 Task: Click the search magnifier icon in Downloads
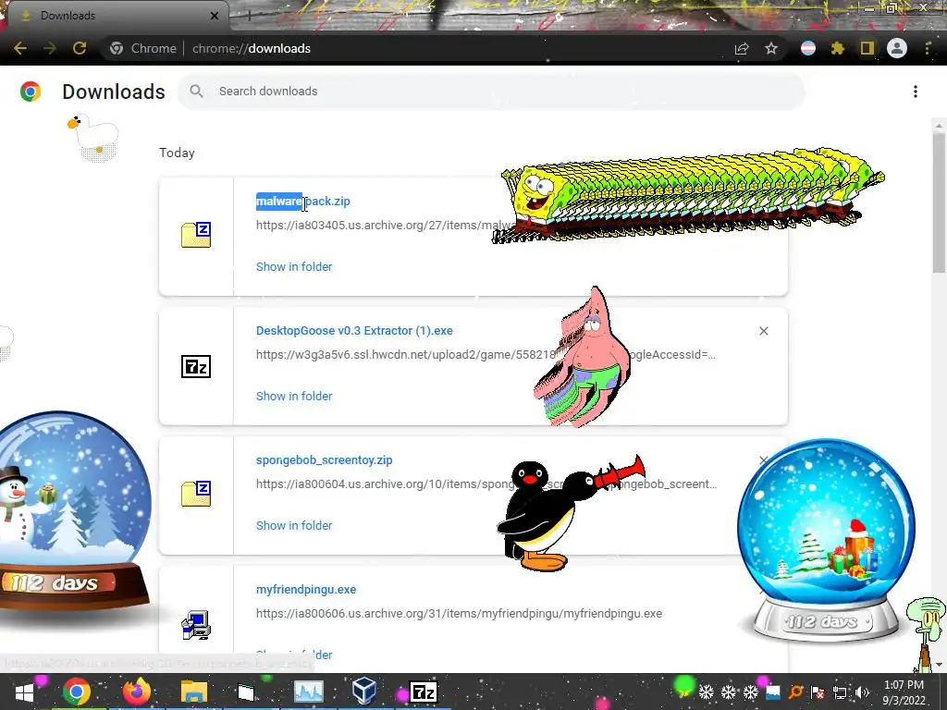(x=196, y=92)
